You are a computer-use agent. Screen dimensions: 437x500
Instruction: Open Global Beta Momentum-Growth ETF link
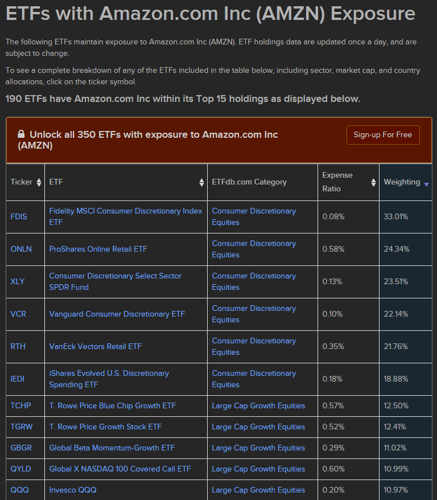click(x=112, y=448)
